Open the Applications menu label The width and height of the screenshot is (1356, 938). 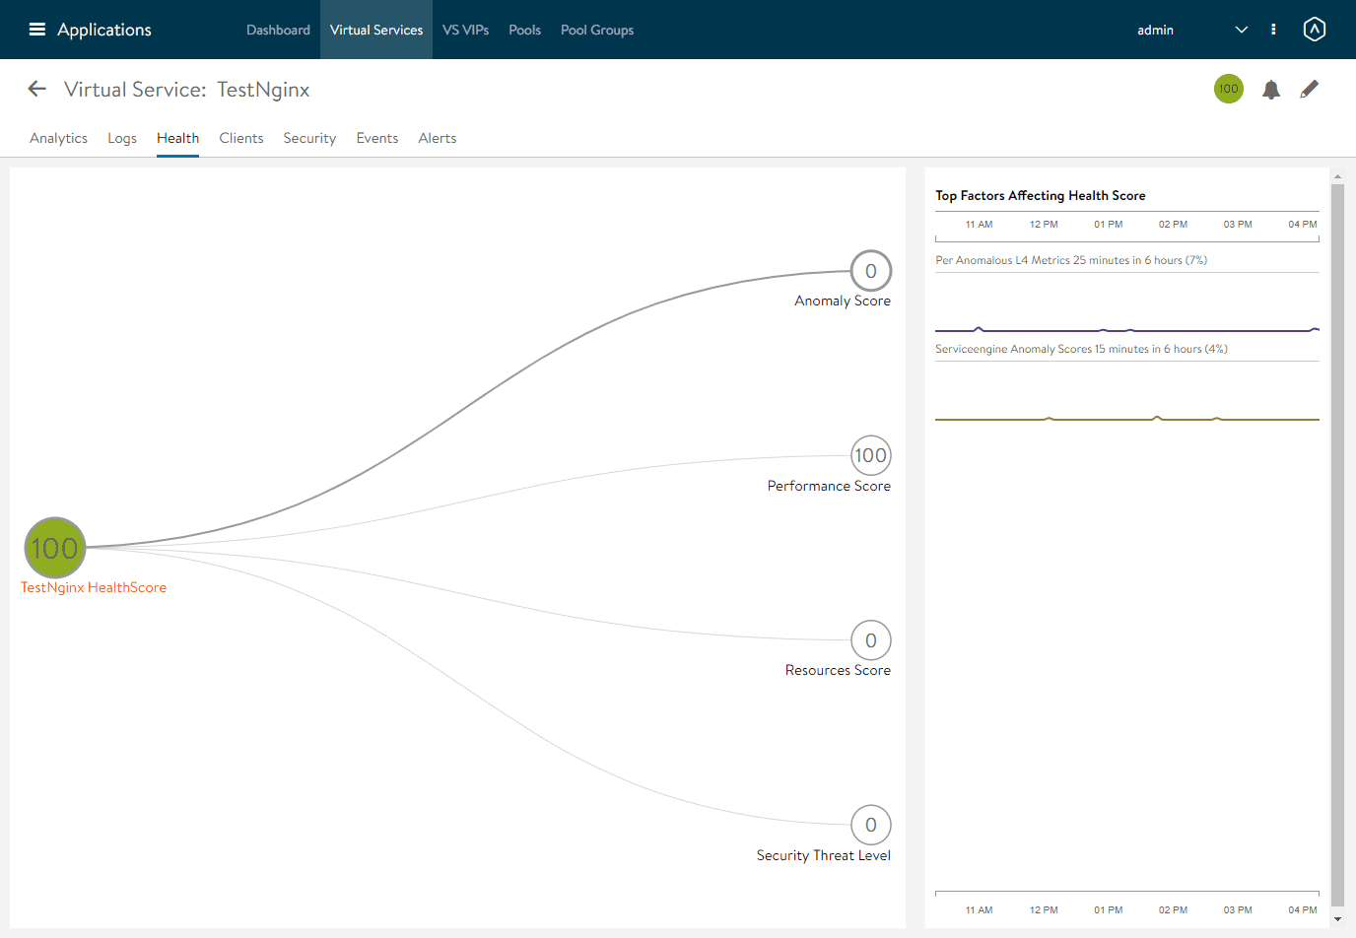point(104,30)
